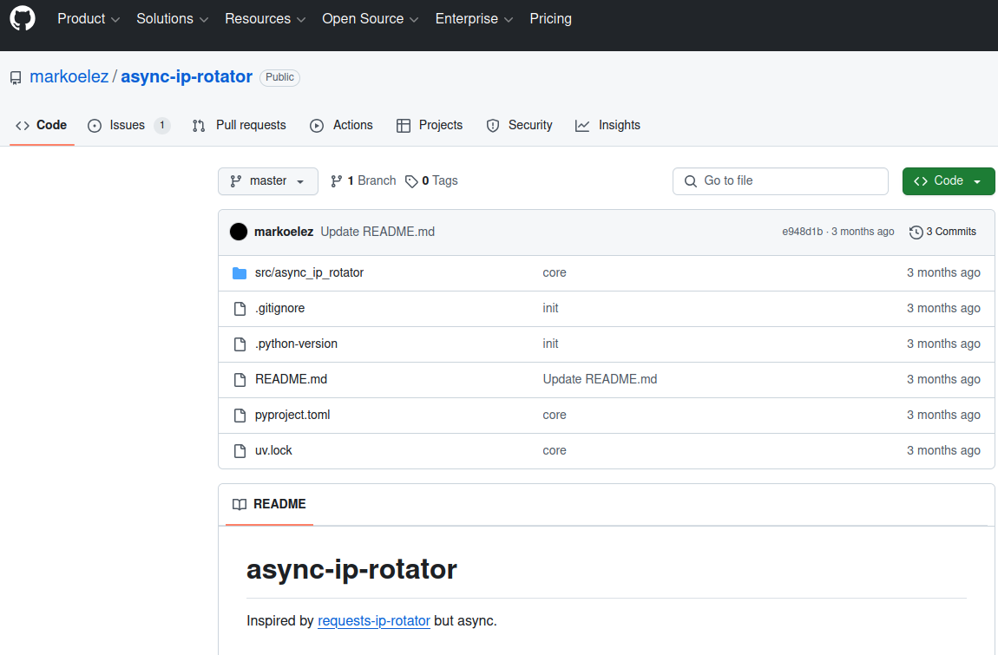Open the requests-ip-rotator link

coord(373,620)
